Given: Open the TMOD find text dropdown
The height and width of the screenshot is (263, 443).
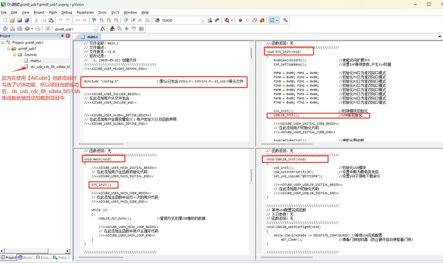Looking at the screenshot, I should (203, 21).
